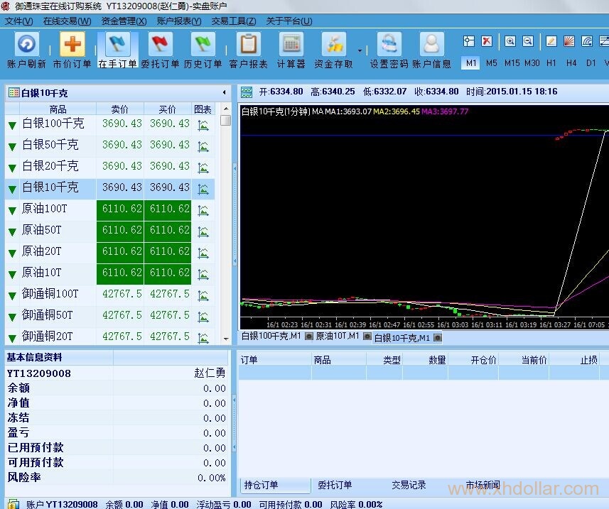The image size is (609, 509).
Task: Switch chart to H4 timeframe
Action: [x=571, y=63]
